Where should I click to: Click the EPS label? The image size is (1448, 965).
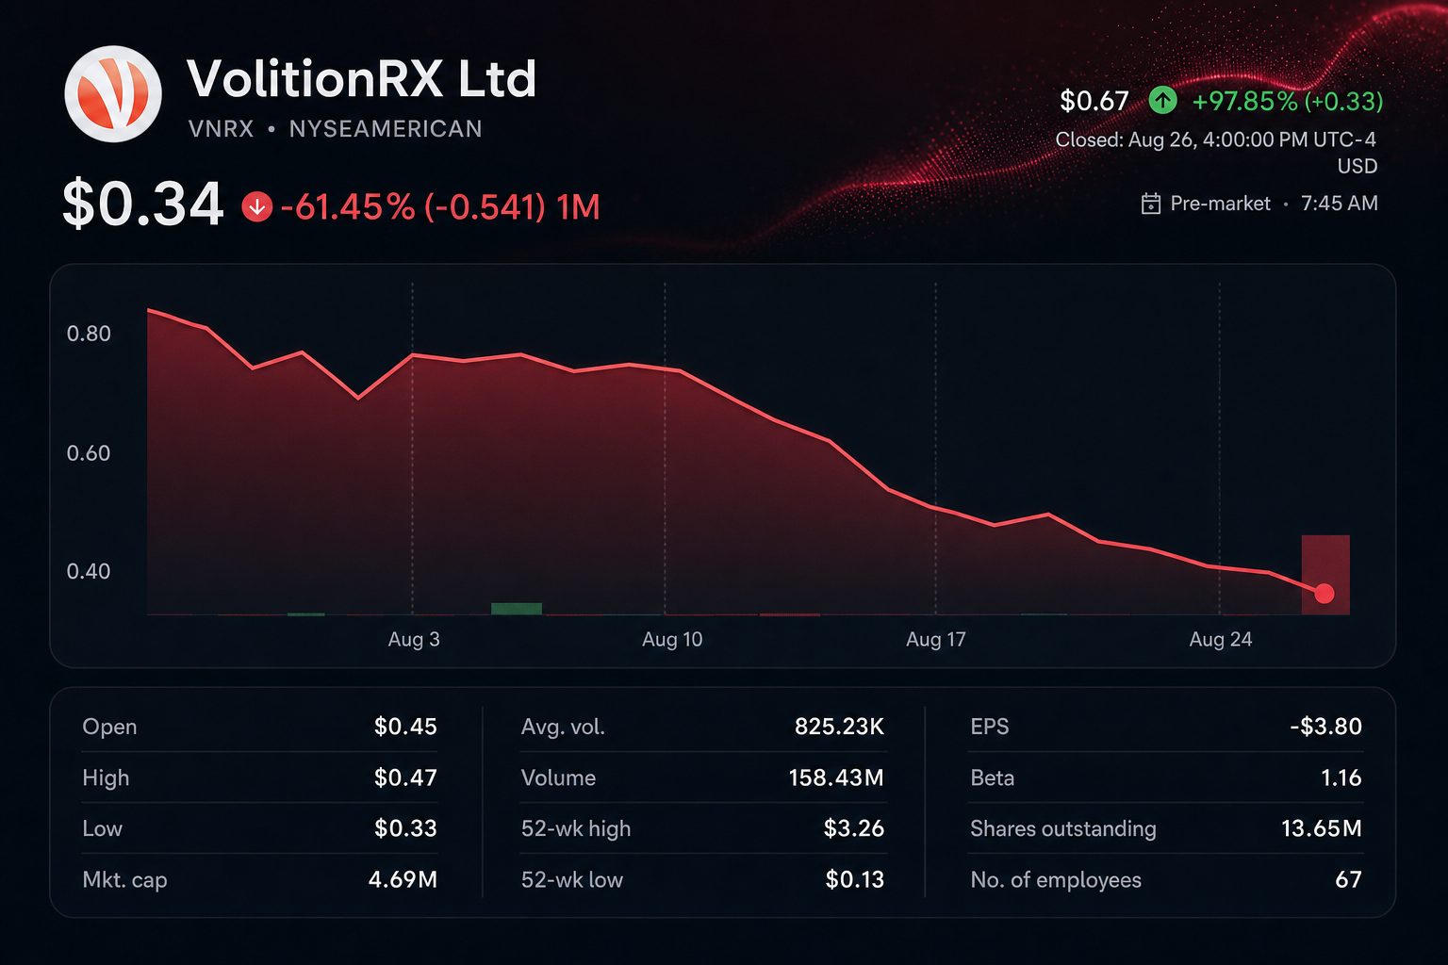point(990,727)
